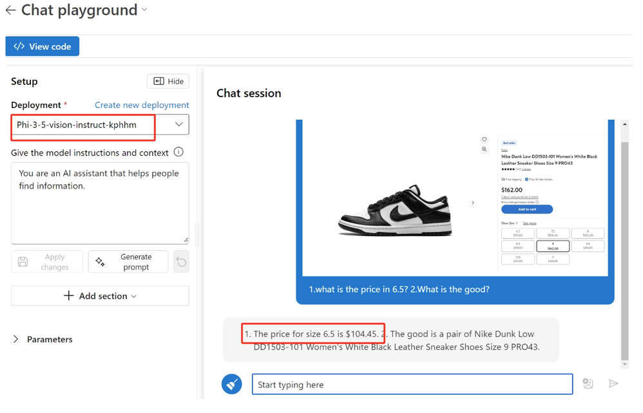The height and width of the screenshot is (413, 643).
Task: Open the Create new deployment link
Action: click(142, 105)
